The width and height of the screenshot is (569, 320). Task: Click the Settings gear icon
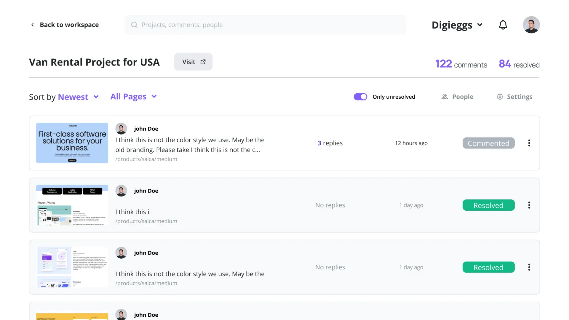(x=500, y=97)
